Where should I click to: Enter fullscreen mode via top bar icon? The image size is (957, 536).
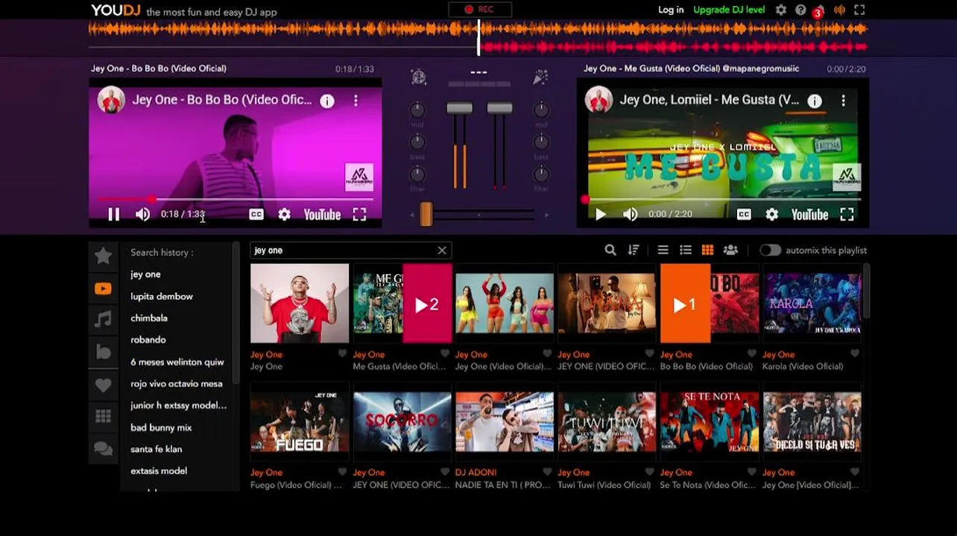(859, 10)
